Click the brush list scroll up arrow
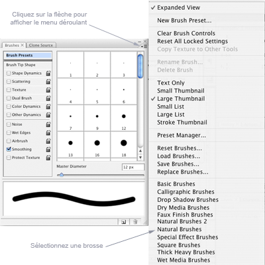The image size is (265, 265). click(140, 151)
